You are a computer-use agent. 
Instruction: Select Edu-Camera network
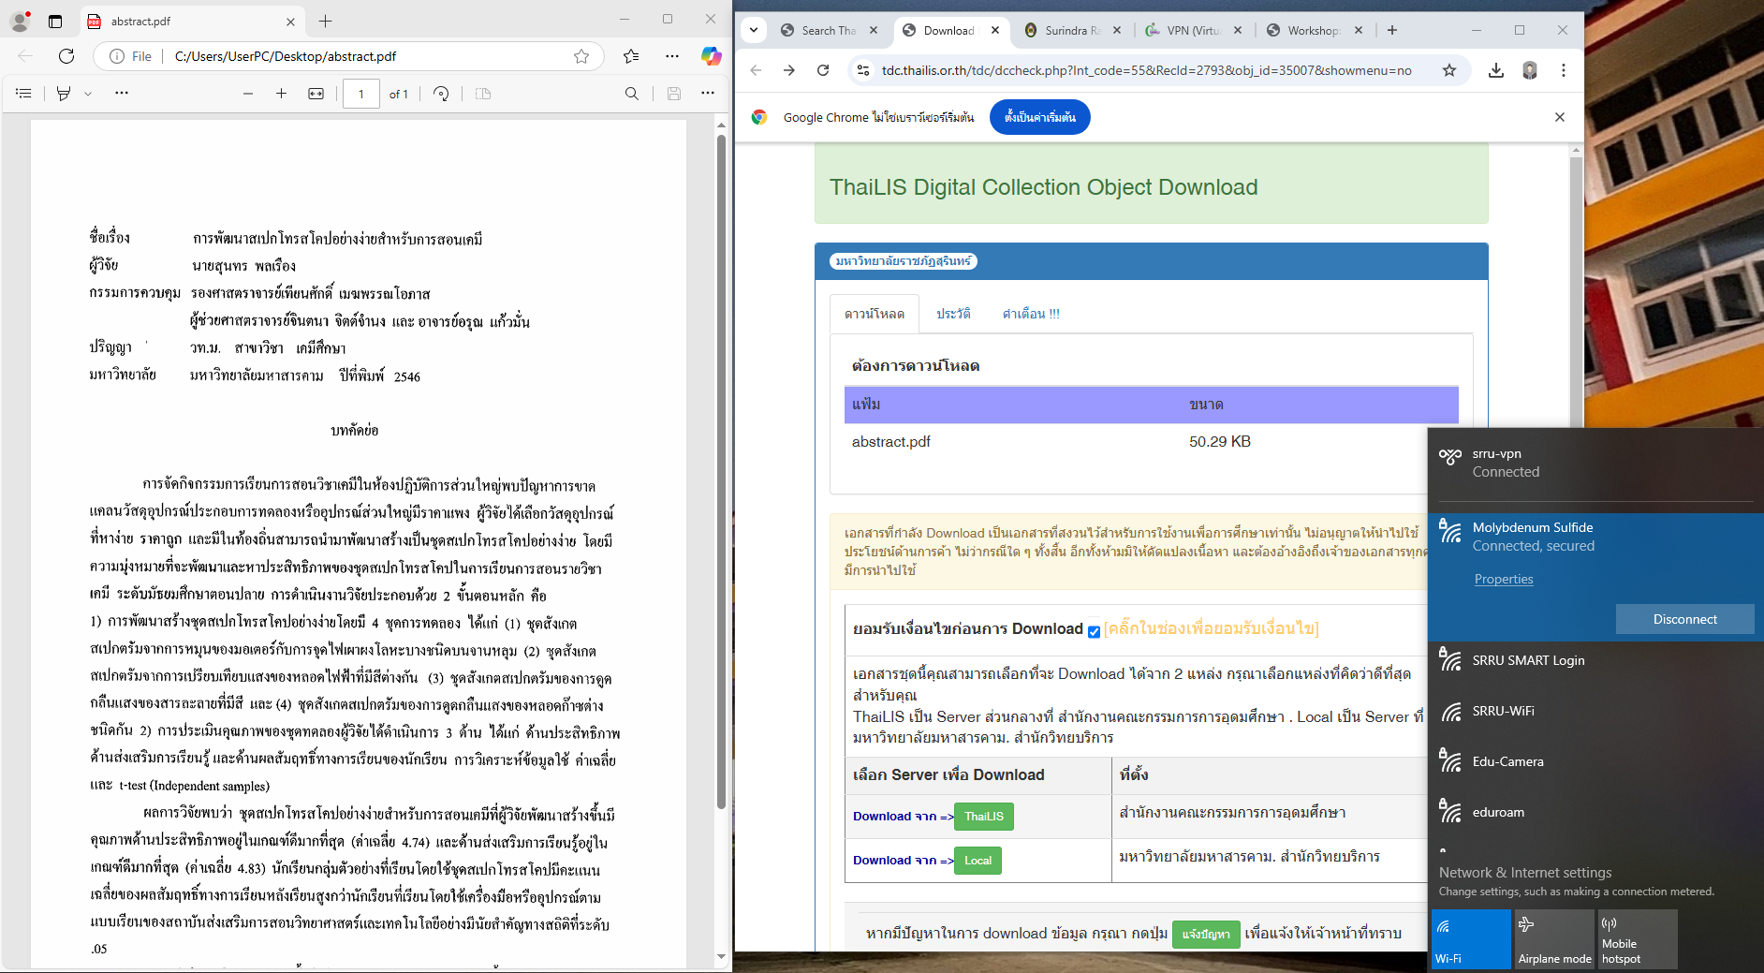pos(1596,761)
